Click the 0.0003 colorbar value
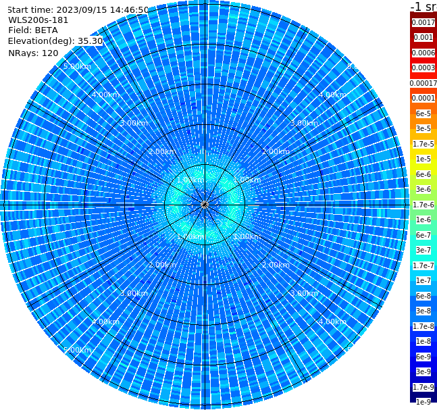The image size is (437, 410). [423, 68]
